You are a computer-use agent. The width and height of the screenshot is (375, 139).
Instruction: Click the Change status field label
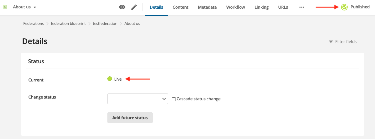[x=42, y=97]
